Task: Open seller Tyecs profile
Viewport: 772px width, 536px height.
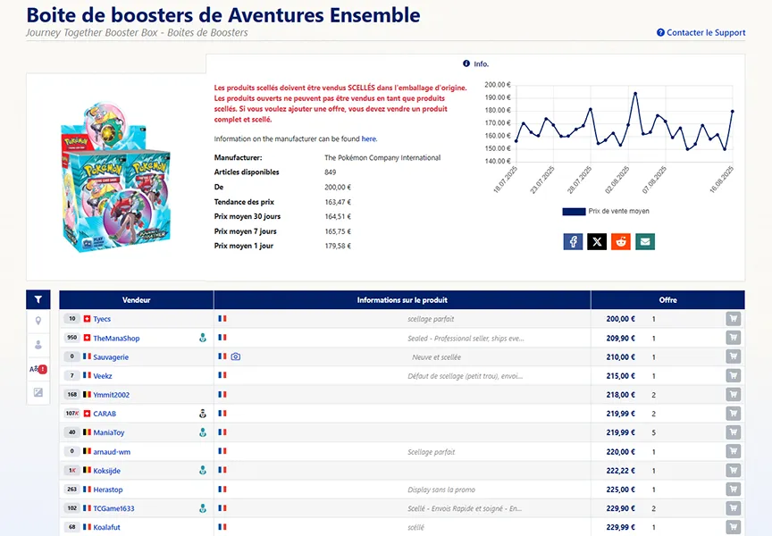Action: 102,319
